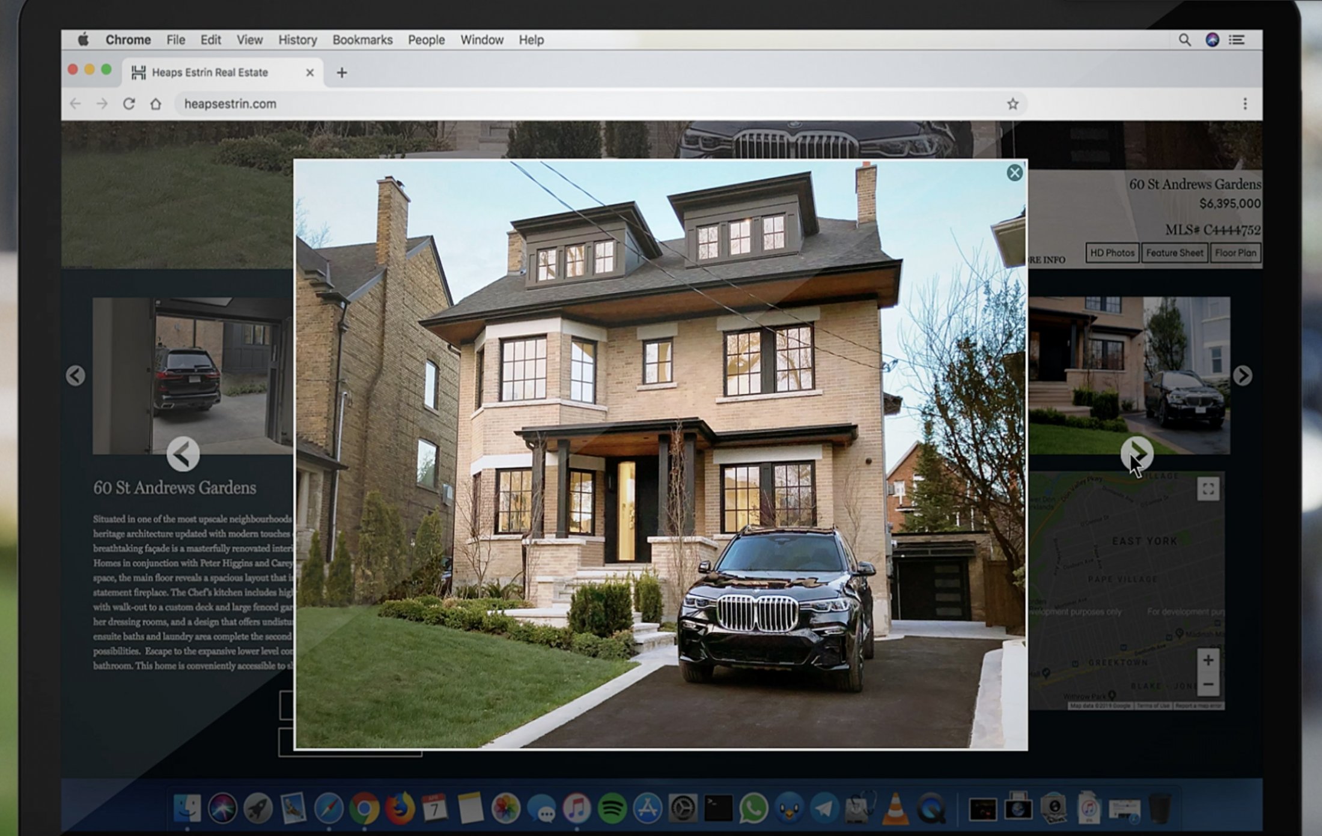Open the Bookmarks menu
Image resolution: width=1322 pixels, height=836 pixels.
click(x=362, y=40)
